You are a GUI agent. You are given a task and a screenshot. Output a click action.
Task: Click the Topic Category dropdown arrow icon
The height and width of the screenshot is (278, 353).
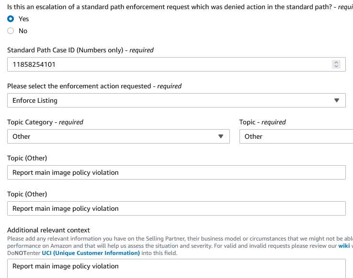coord(221,136)
